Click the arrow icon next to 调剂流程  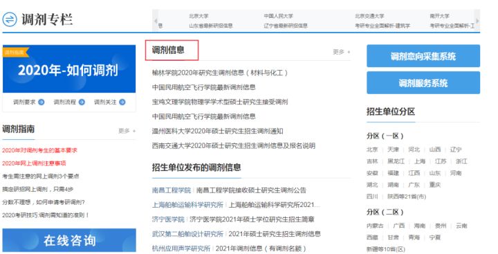[82, 102]
